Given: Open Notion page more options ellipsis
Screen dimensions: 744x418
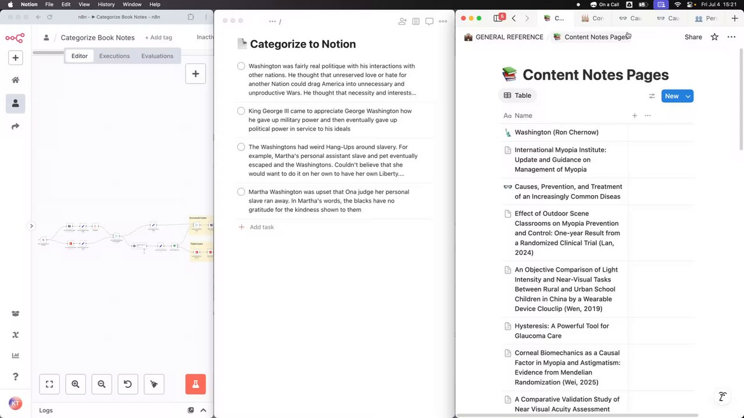Looking at the screenshot, I should 731,37.
